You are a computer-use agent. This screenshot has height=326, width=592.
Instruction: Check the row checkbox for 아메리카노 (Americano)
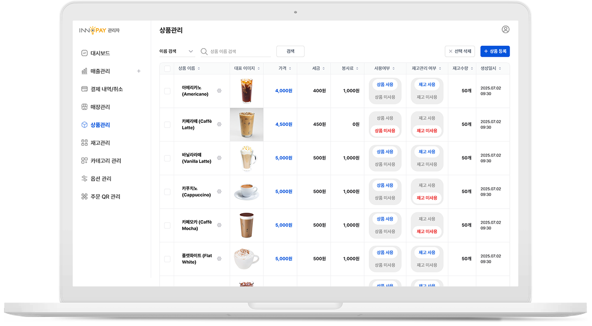(x=167, y=91)
